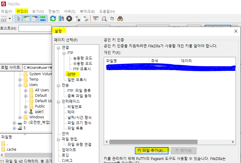The width and height of the screenshot is (241, 163).
Task: Click the key list scroll left arrow
Action: [x=107, y=142]
